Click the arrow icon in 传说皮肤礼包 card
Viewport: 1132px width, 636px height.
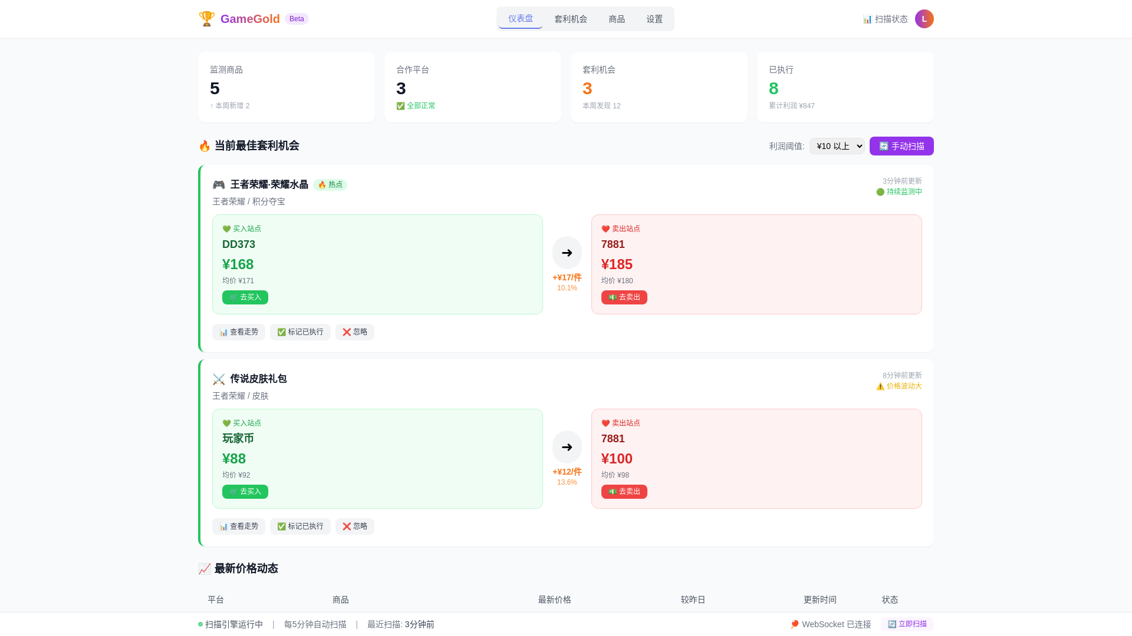click(x=567, y=447)
